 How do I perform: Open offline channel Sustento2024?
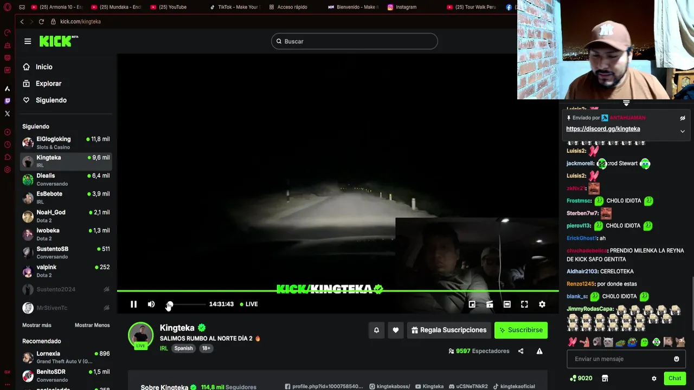pyautogui.click(x=66, y=289)
